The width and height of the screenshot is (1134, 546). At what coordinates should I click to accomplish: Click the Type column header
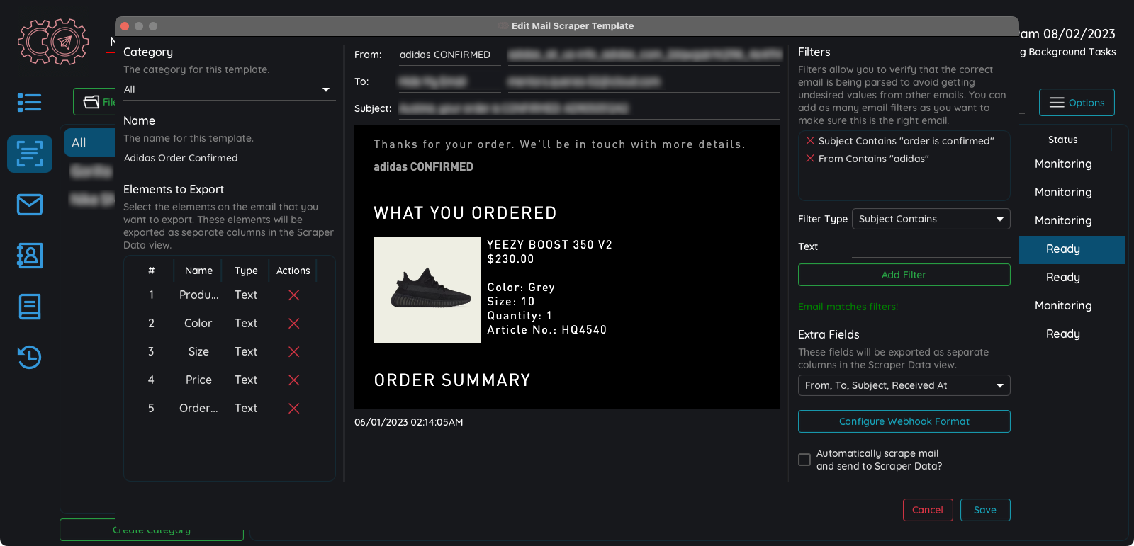(x=246, y=271)
